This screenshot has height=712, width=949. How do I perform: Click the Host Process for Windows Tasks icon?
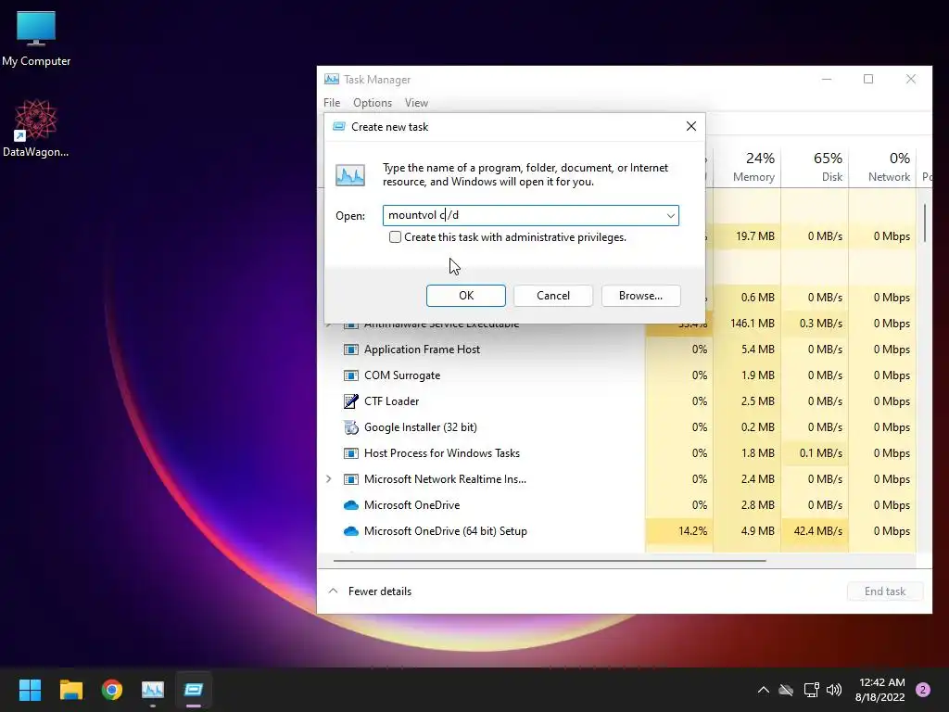point(350,453)
